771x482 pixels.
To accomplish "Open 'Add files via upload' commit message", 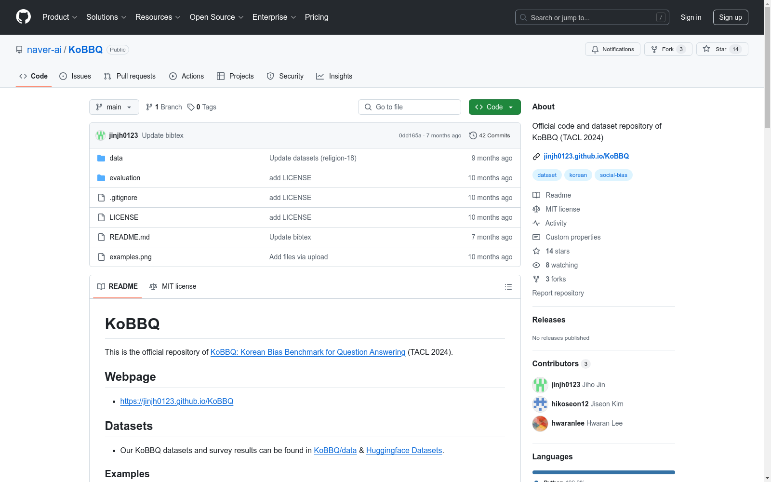I will [298, 257].
